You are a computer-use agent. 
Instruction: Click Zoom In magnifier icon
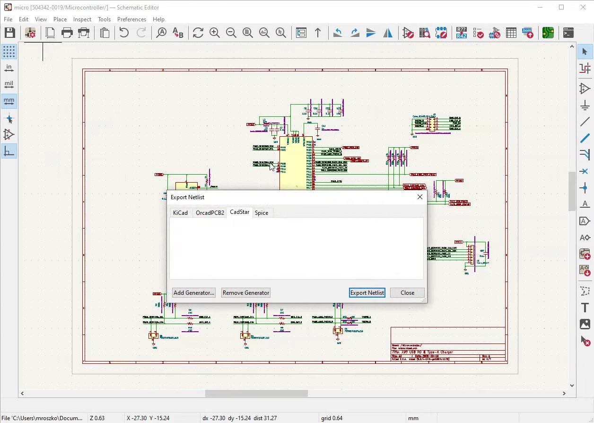tap(215, 33)
